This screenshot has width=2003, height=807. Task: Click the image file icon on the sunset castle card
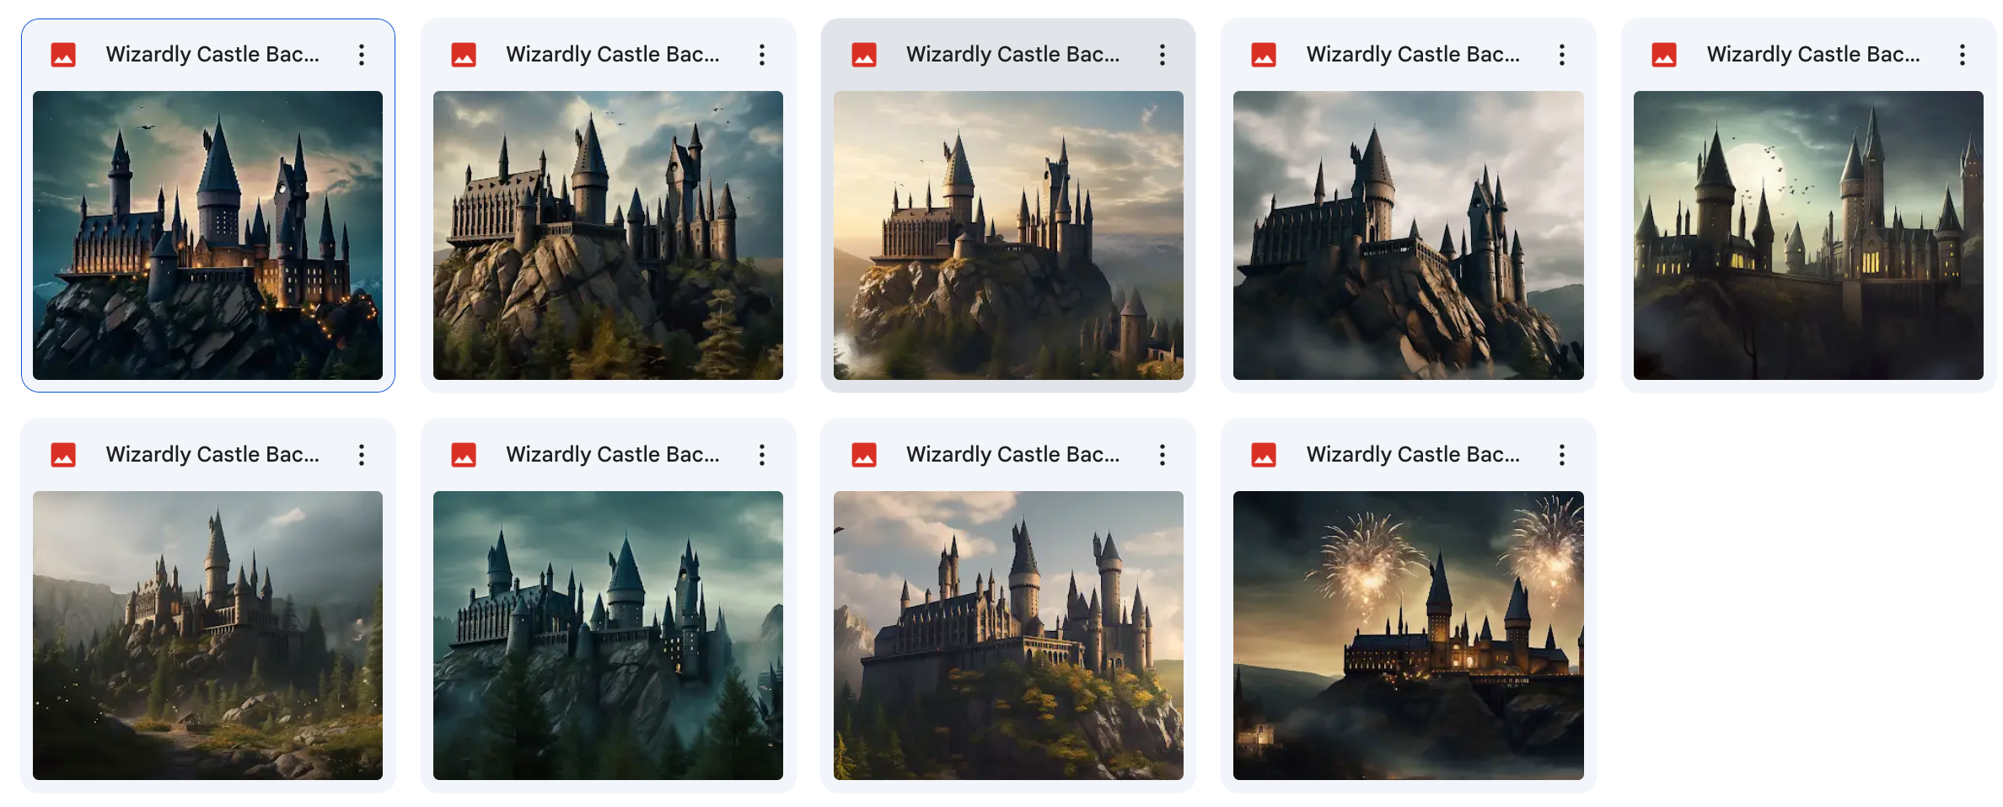tap(863, 54)
